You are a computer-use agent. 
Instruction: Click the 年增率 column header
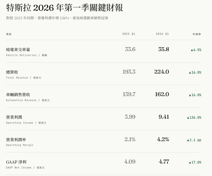[x=197, y=34]
